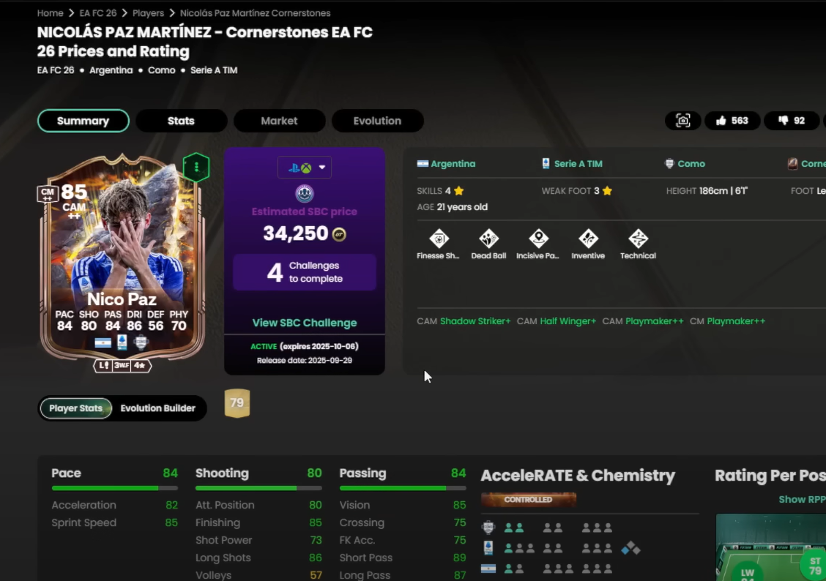Image resolution: width=826 pixels, height=581 pixels.
Task: Click the green hexagon options icon on card
Action: [x=196, y=168]
